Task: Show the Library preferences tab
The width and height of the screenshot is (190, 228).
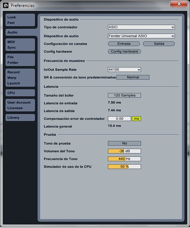Action: click(20, 117)
